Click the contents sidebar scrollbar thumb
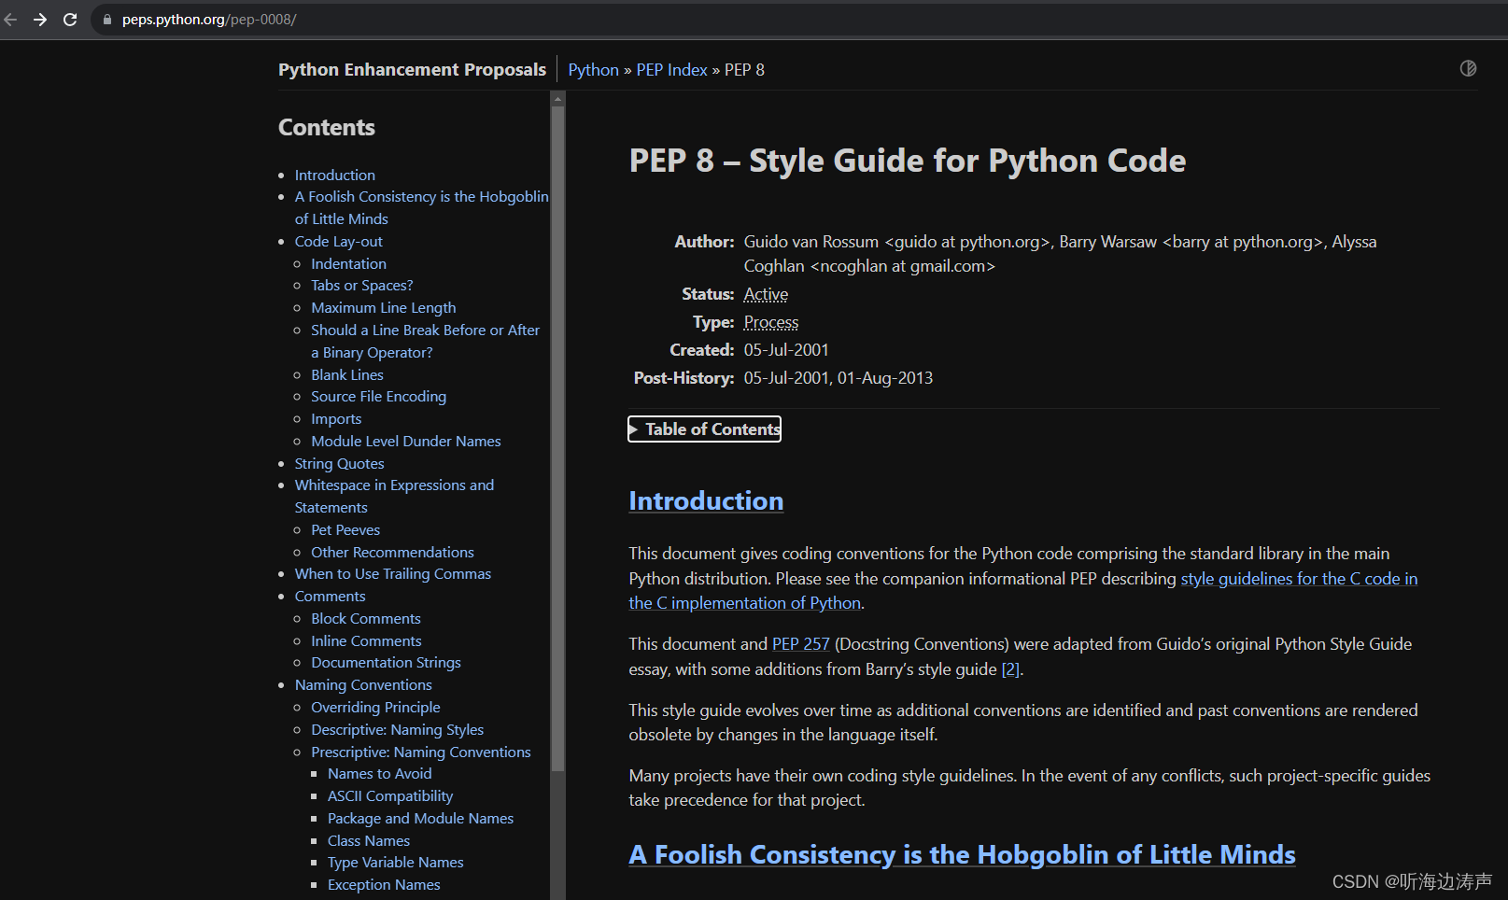 click(x=557, y=439)
